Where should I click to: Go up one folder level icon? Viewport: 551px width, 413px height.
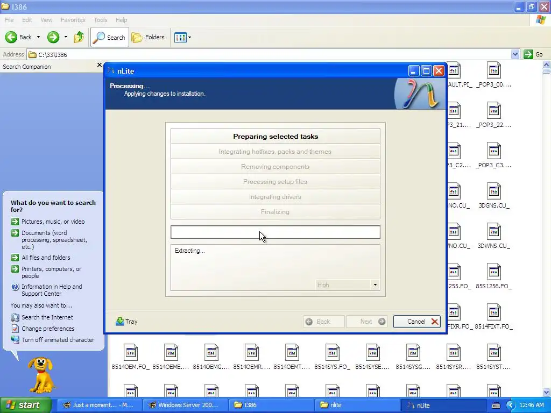pos(79,37)
